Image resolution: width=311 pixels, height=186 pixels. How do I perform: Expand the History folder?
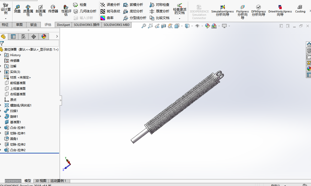click(x=1, y=55)
